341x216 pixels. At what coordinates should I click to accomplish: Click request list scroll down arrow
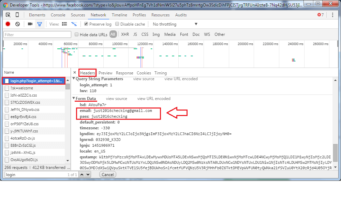tap(68, 160)
